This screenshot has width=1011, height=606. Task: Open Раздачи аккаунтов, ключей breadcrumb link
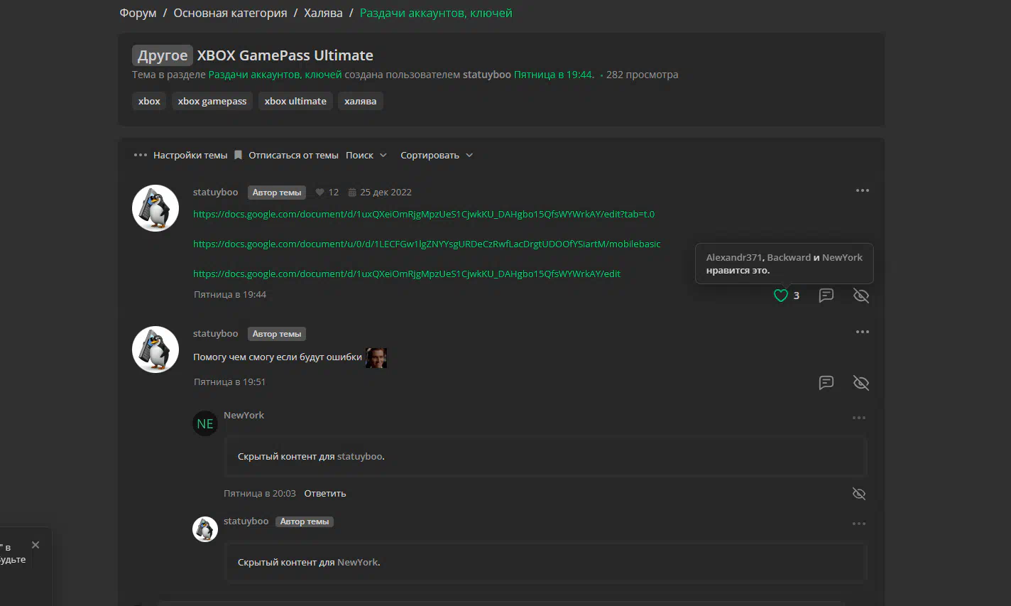pyautogui.click(x=436, y=13)
